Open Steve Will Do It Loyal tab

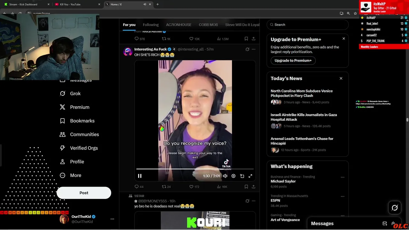coord(242,25)
